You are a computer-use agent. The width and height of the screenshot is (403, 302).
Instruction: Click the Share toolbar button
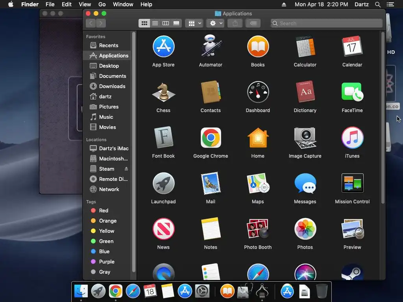click(x=235, y=23)
